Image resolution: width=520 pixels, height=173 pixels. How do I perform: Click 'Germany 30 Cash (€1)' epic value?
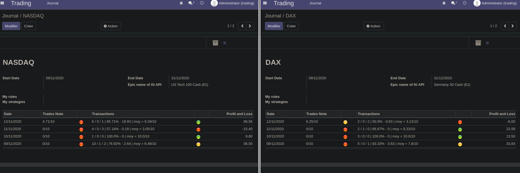tap(452, 85)
